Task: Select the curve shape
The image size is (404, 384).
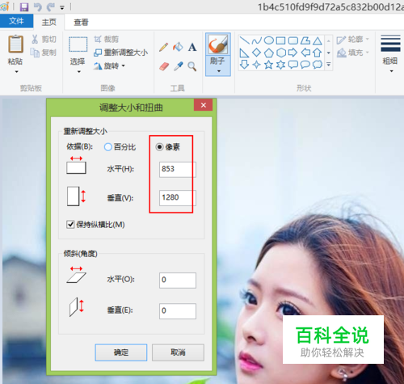Action: click(256, 40)
